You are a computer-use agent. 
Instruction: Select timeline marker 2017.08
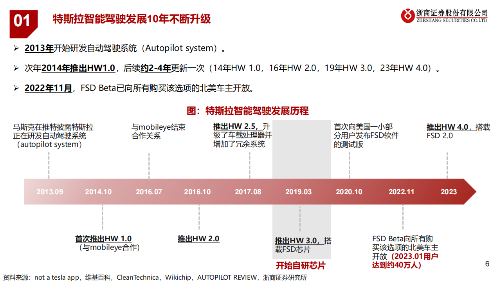[x=248, y=192]
